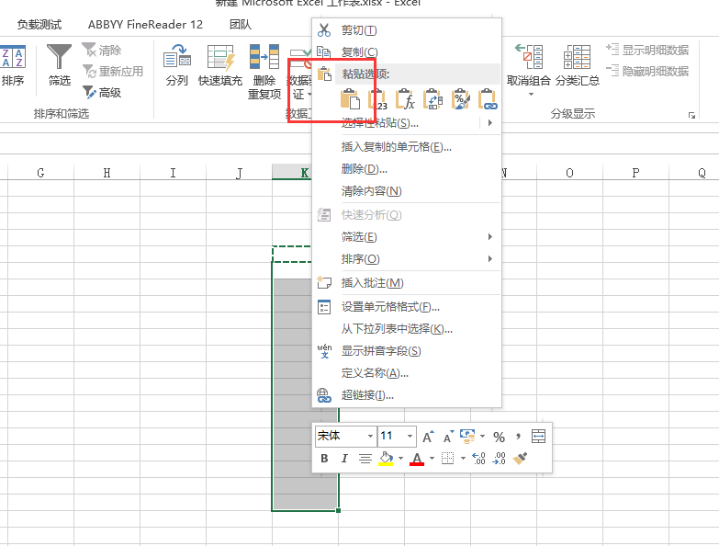Open the 负载测试 ribbon tab
The height and width of the screenshot is (546, 719).
tap(39, 24)
